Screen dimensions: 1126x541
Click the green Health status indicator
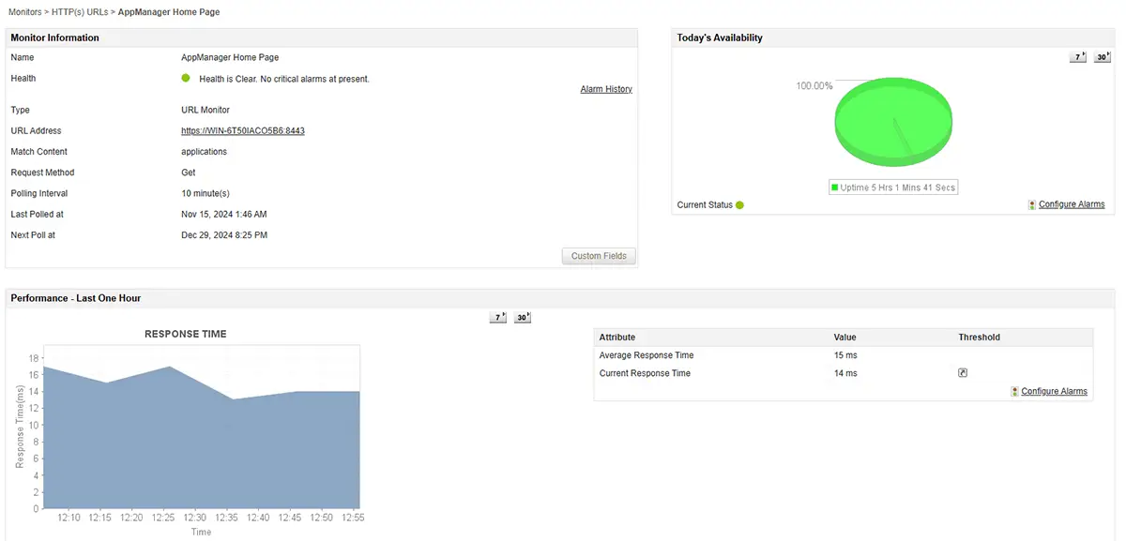[x=185, y=78]
